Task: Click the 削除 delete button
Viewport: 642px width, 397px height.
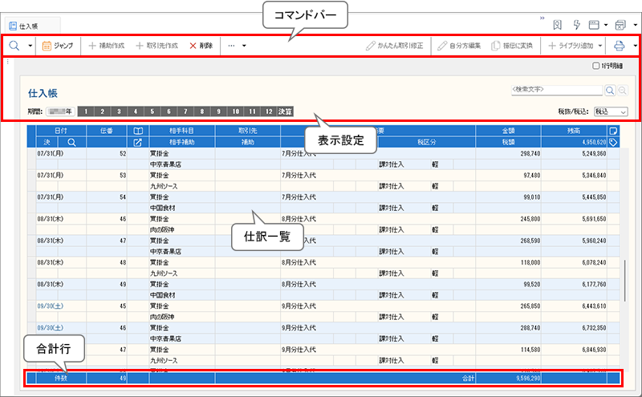Action: 201,46
